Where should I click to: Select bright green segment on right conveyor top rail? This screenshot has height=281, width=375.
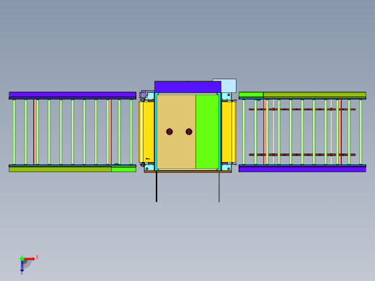[251, 94]
